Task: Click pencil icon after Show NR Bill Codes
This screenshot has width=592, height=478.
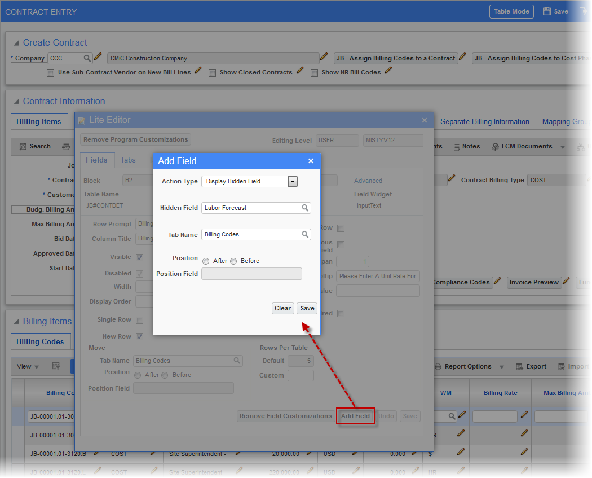Action: (388, 71)
